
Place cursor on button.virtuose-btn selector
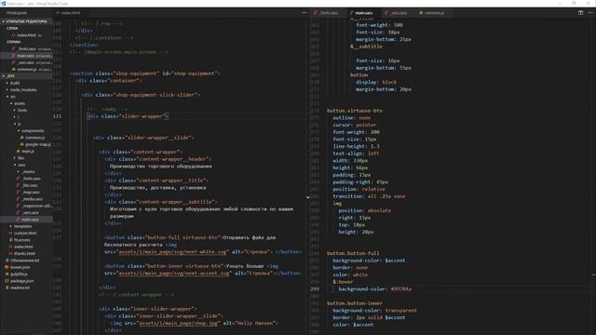pos(355,111)
